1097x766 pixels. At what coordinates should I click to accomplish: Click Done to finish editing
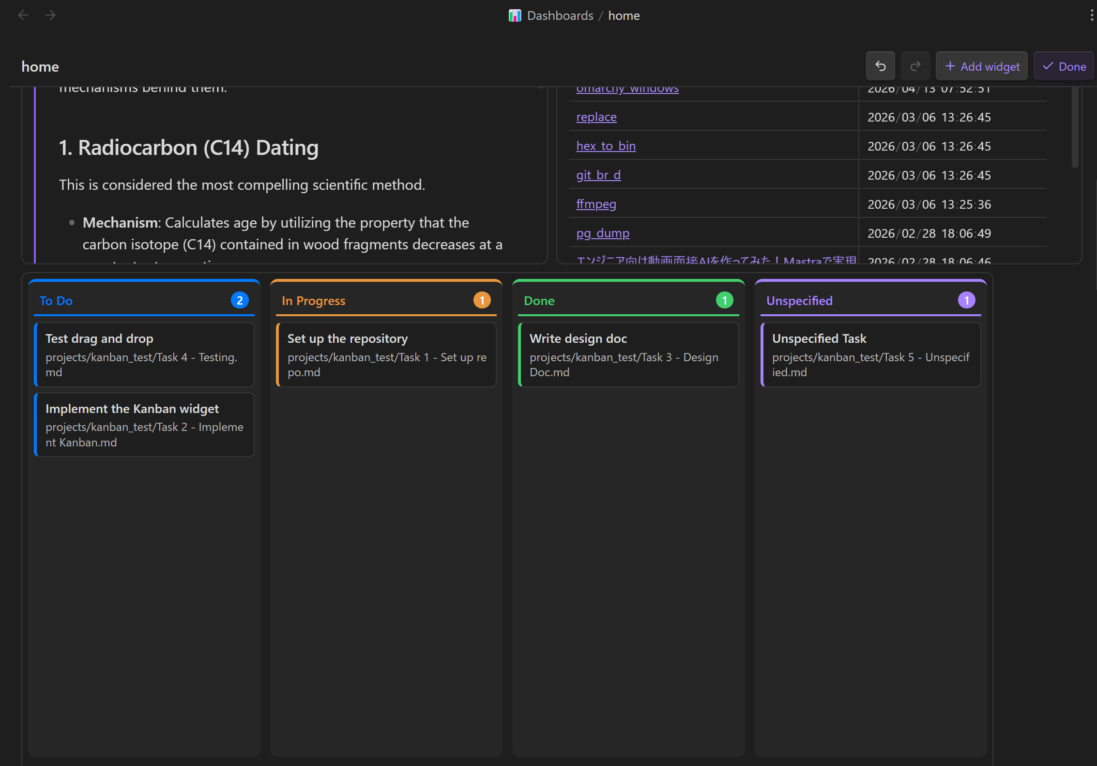(1064, 66)
